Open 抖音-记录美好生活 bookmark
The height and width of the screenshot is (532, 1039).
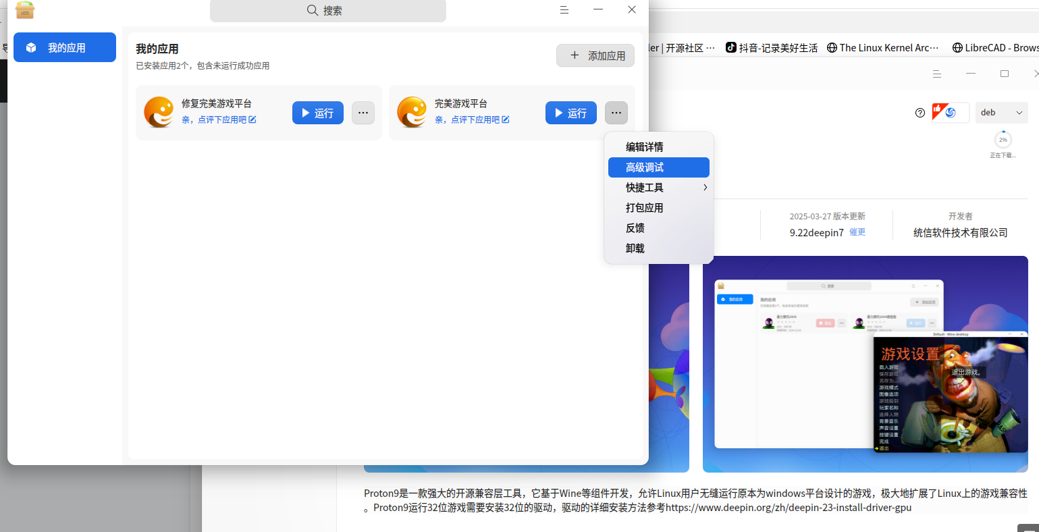pos(772,47)
